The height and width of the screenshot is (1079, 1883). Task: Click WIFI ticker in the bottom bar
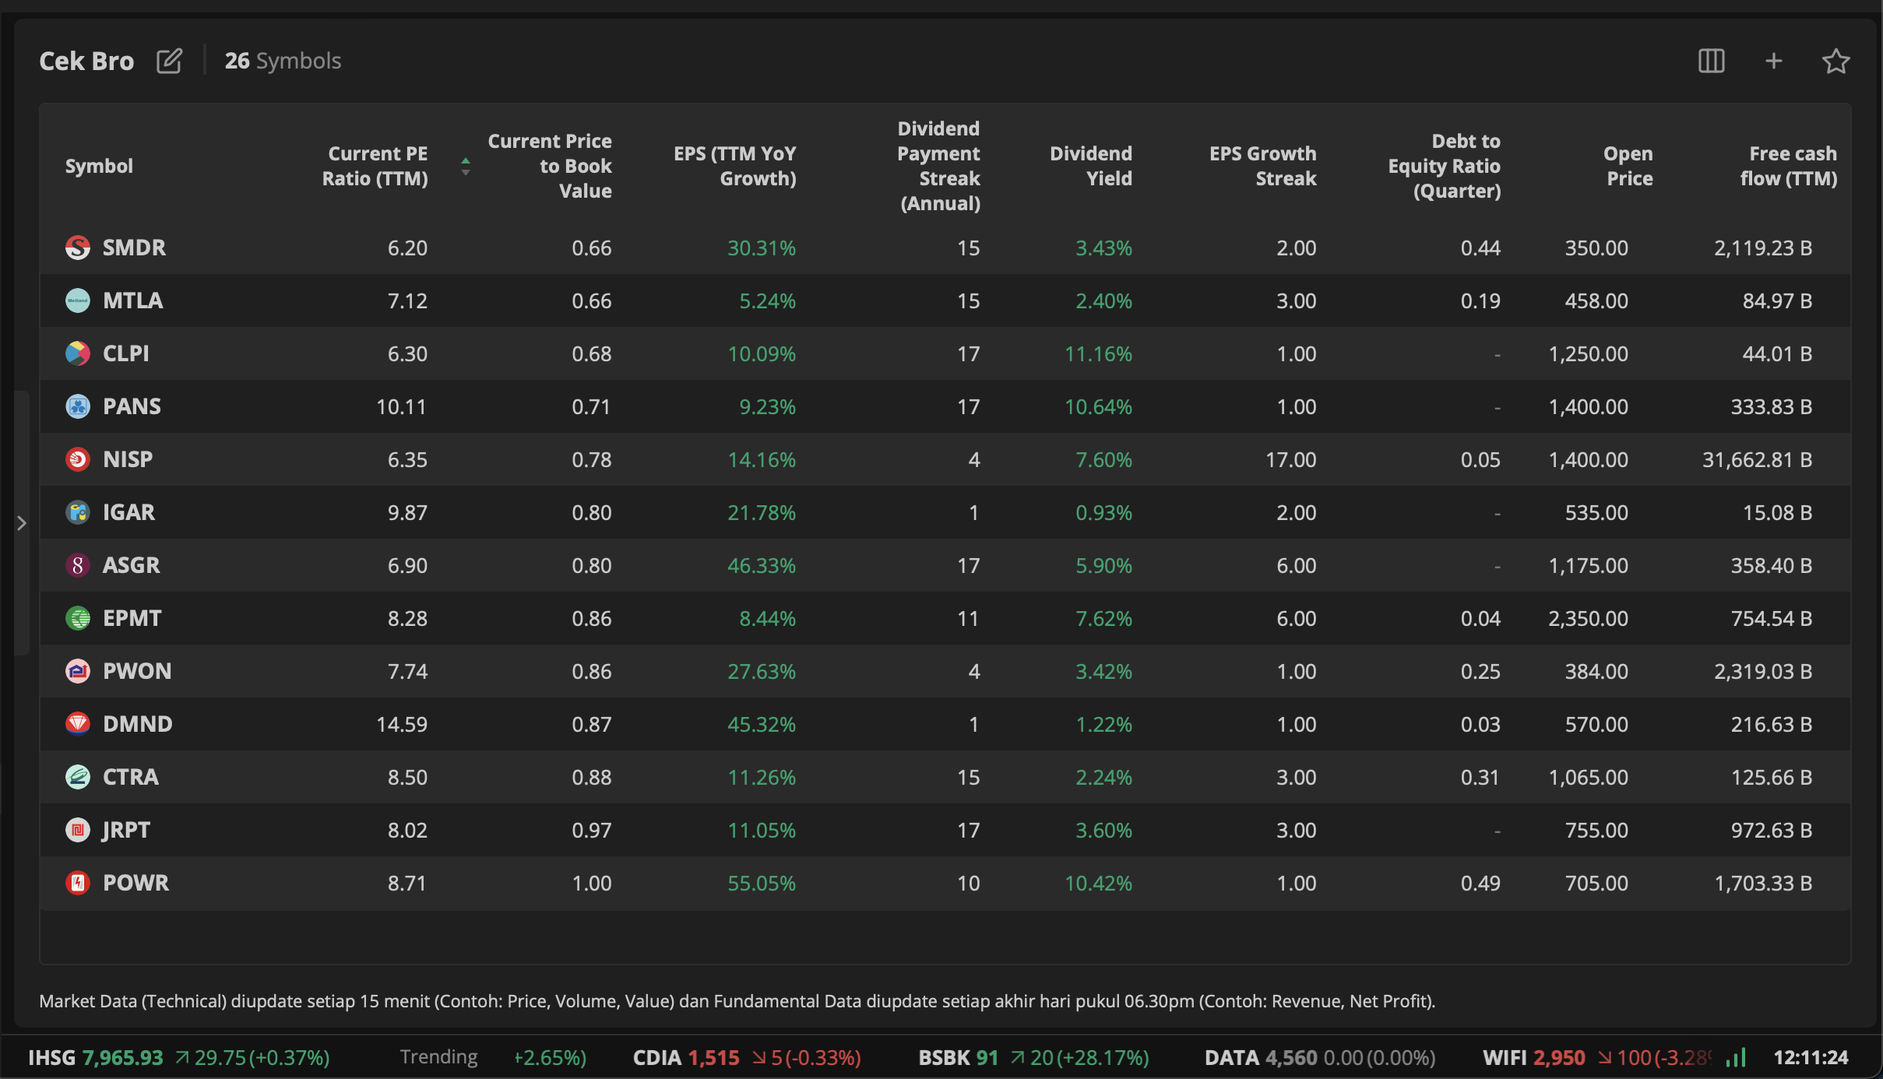coord(1596,1057)
